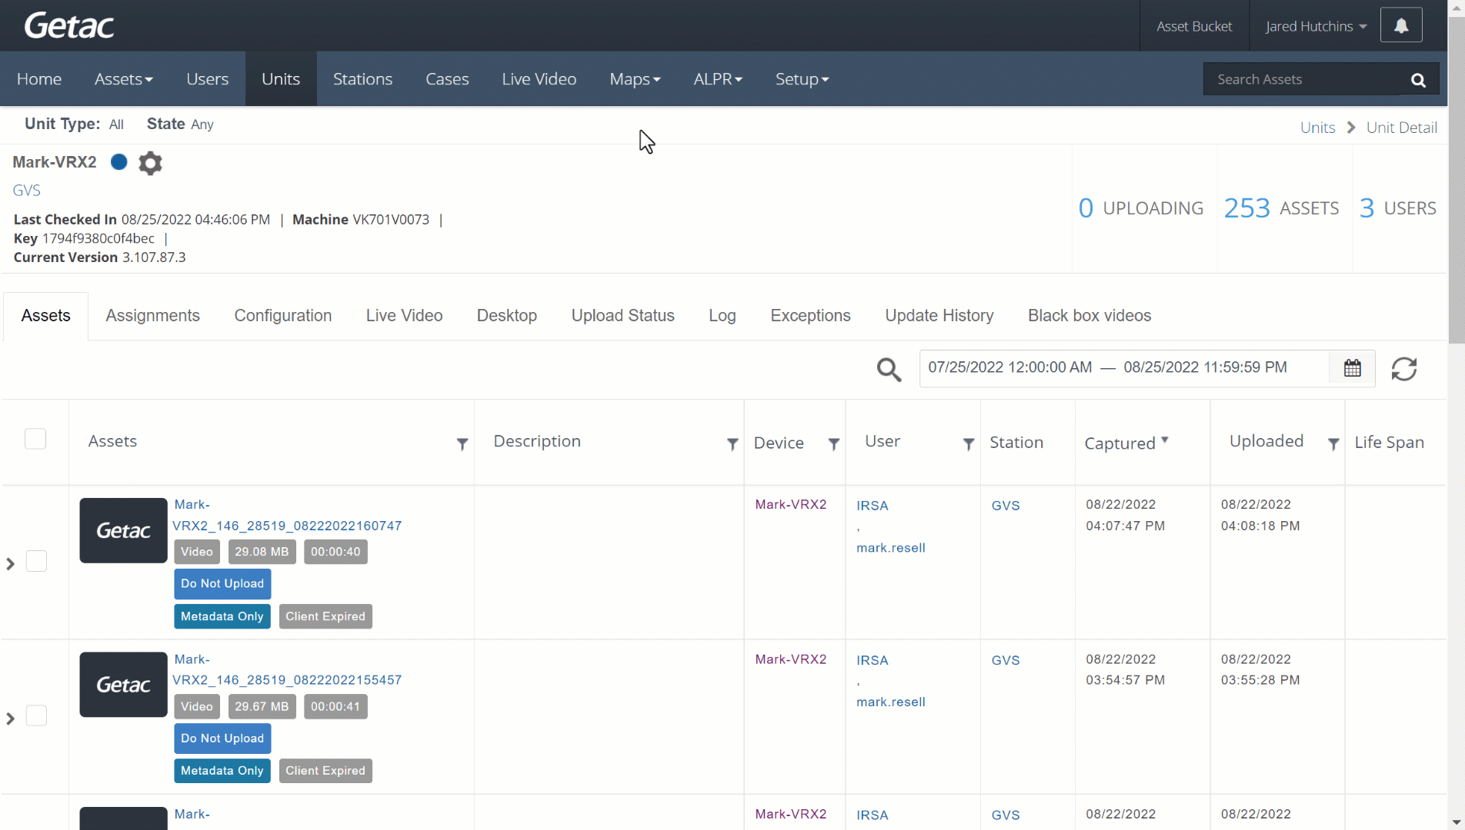Click the 0 UPLOADING counter

point(1140,208)
